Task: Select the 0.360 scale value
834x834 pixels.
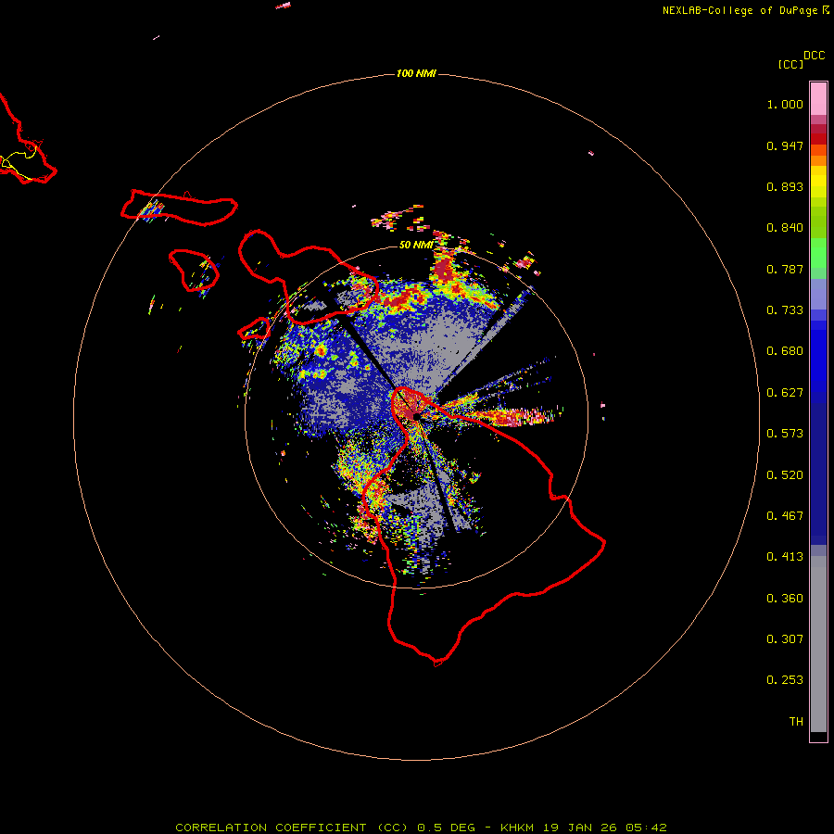Action: click(785, 599)
